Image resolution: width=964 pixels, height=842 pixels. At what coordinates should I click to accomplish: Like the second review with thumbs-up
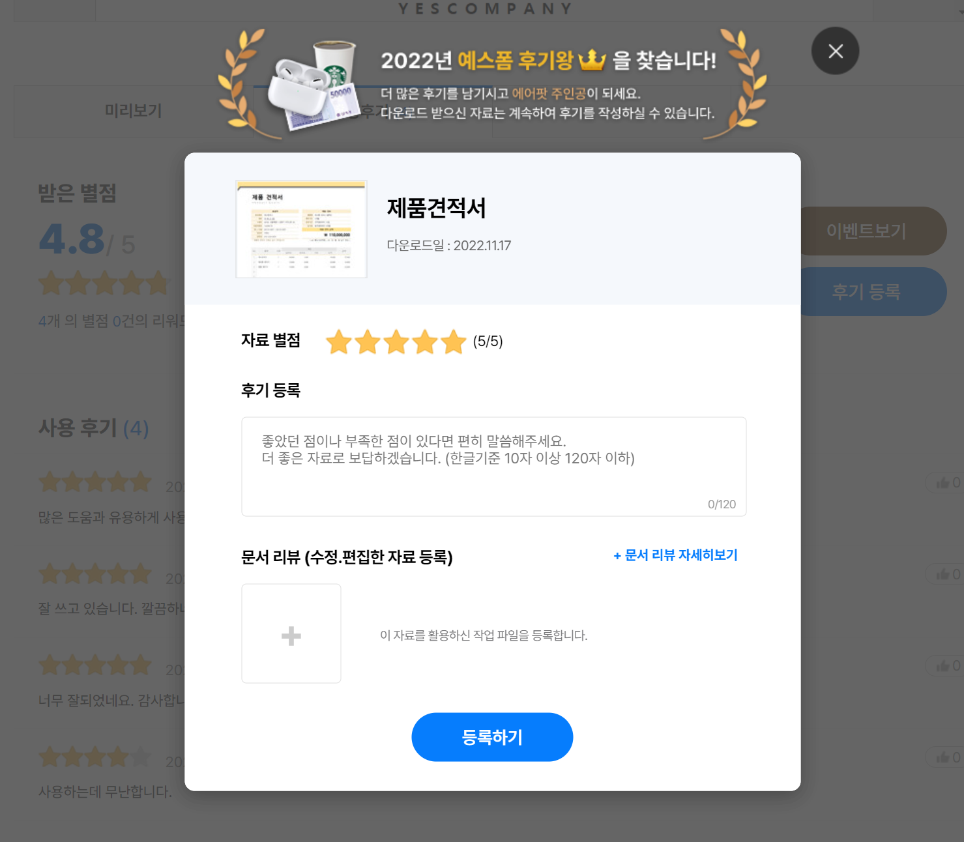coord(945,574)
